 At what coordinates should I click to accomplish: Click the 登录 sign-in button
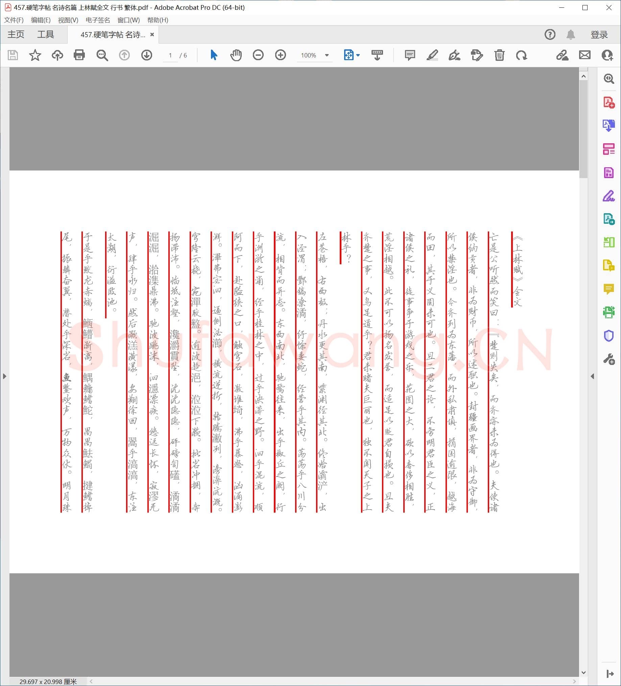click(x=599, y=34)
